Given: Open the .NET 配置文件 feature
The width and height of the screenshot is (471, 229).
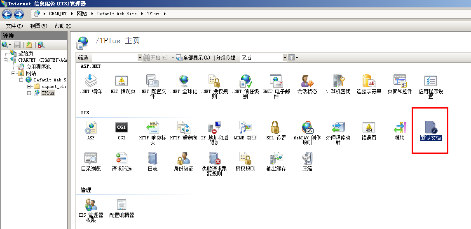Looking at the screenshot, I should coord(152,86).
